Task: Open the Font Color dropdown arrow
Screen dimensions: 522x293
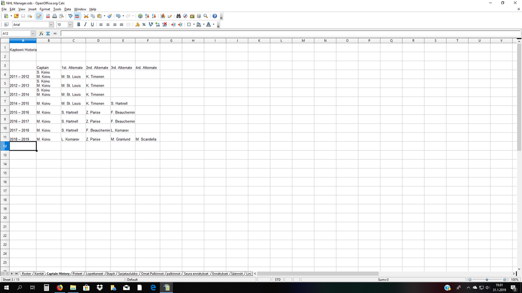Action: 213,24
